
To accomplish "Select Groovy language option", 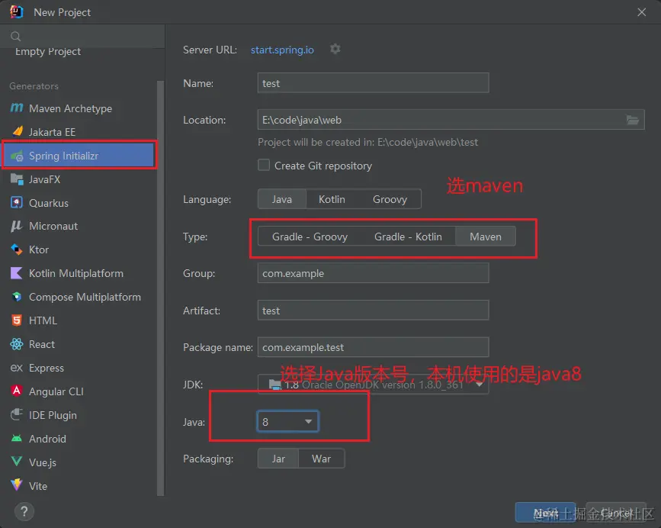I will (390, 199).
